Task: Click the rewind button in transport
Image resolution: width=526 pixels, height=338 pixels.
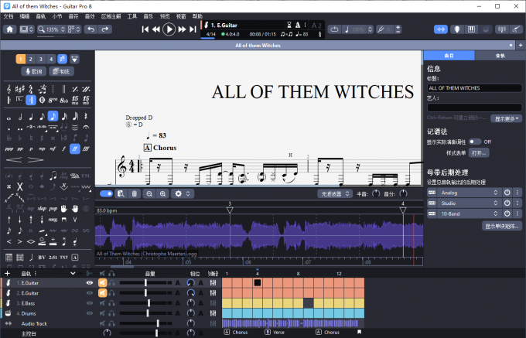Action: pos(155,29)
